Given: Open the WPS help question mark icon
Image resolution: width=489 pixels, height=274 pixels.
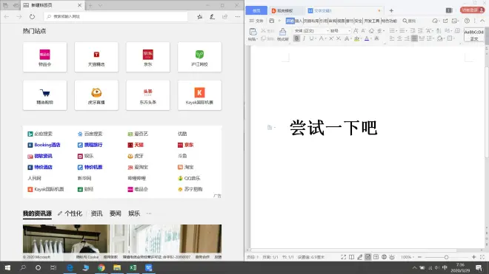Looking at the screenshot, I should tap(467, 21).
